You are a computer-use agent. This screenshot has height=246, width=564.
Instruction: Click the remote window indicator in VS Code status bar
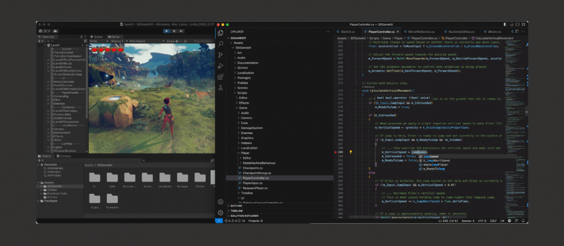(219, 221)
